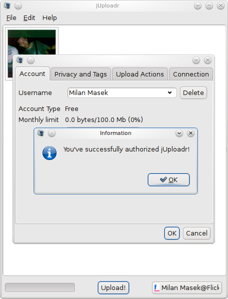Open the Edit menu
This screenshot has width=228, height=299.
29,17
